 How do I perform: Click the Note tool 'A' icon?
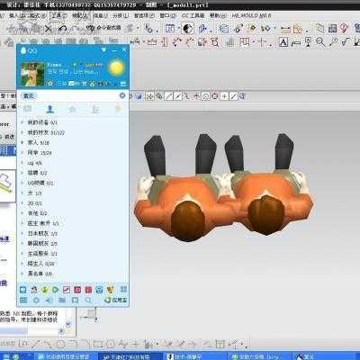pos(283,42)
